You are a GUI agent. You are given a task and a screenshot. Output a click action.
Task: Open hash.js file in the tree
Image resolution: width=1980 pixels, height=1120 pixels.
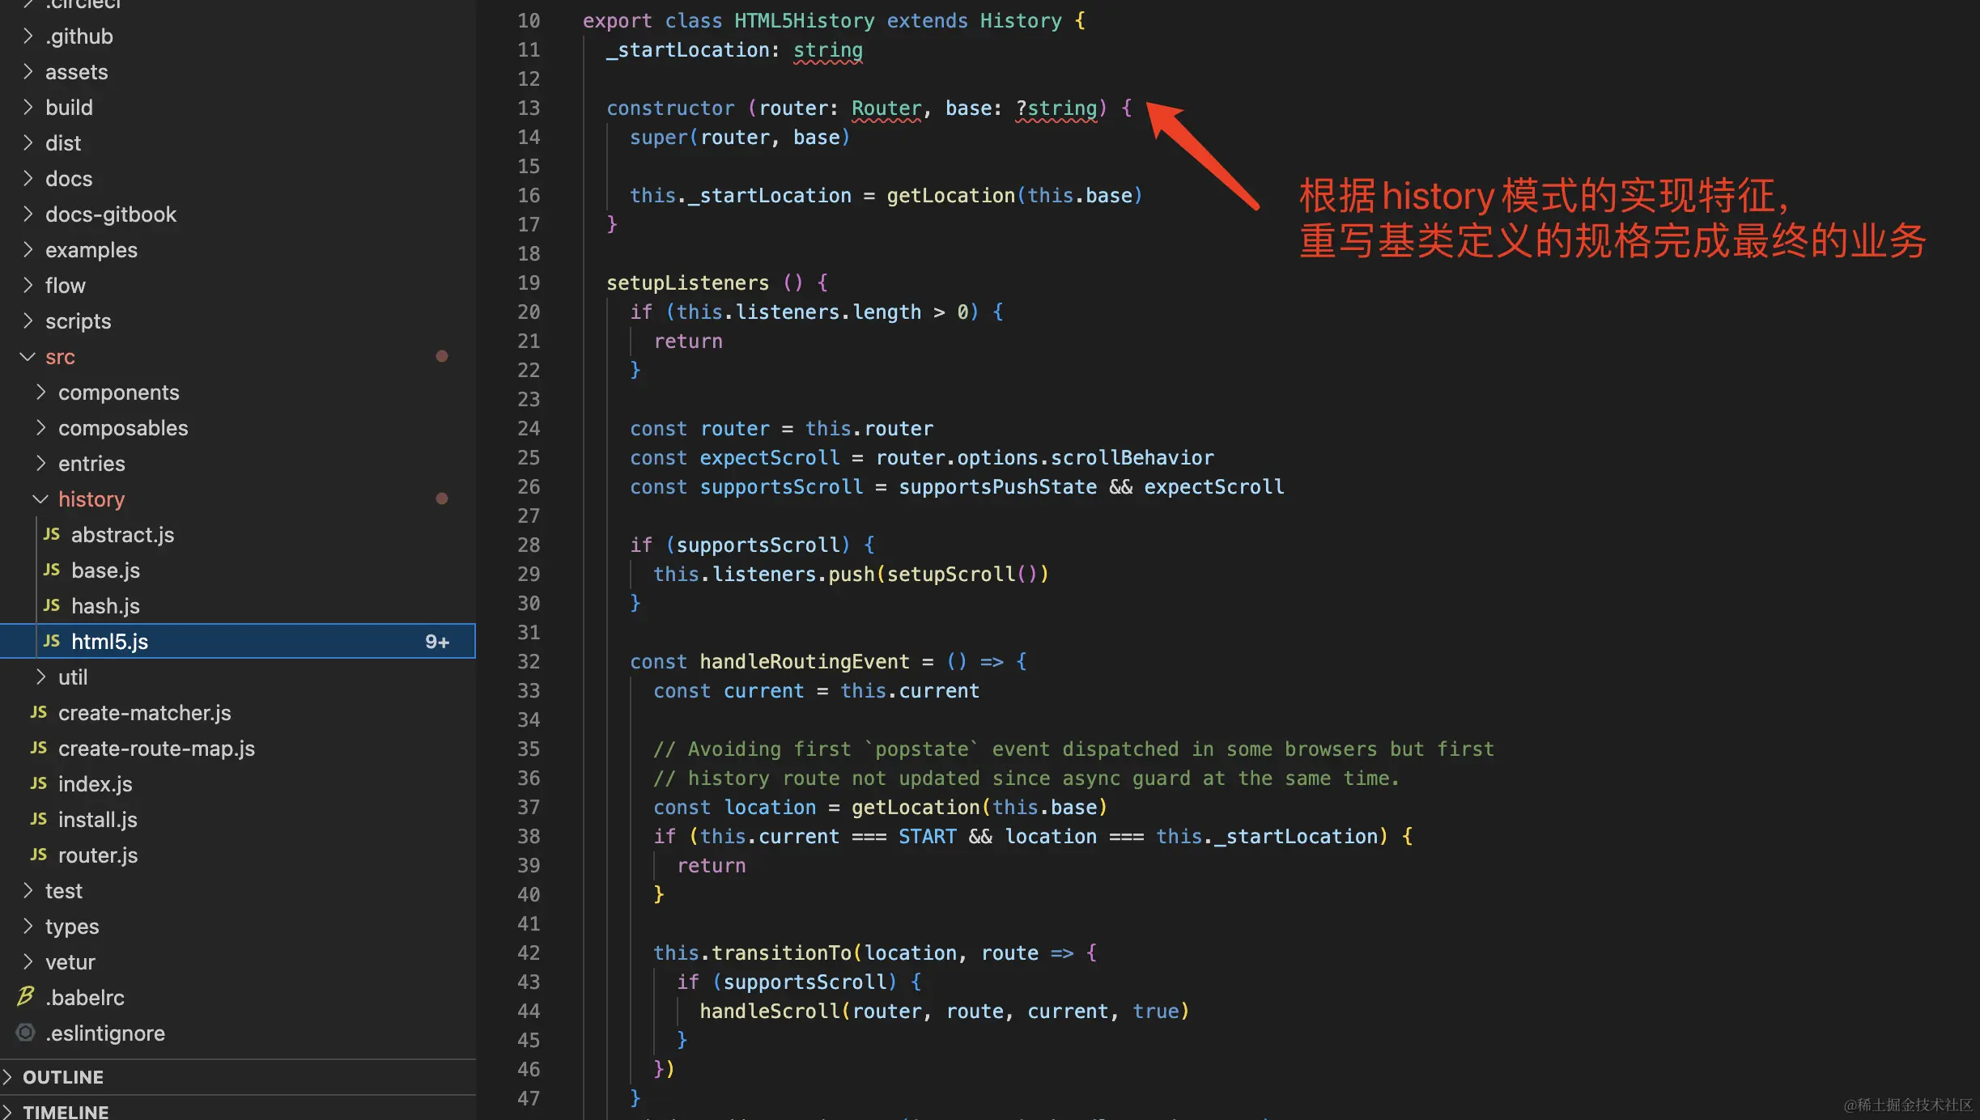(105, 606)
